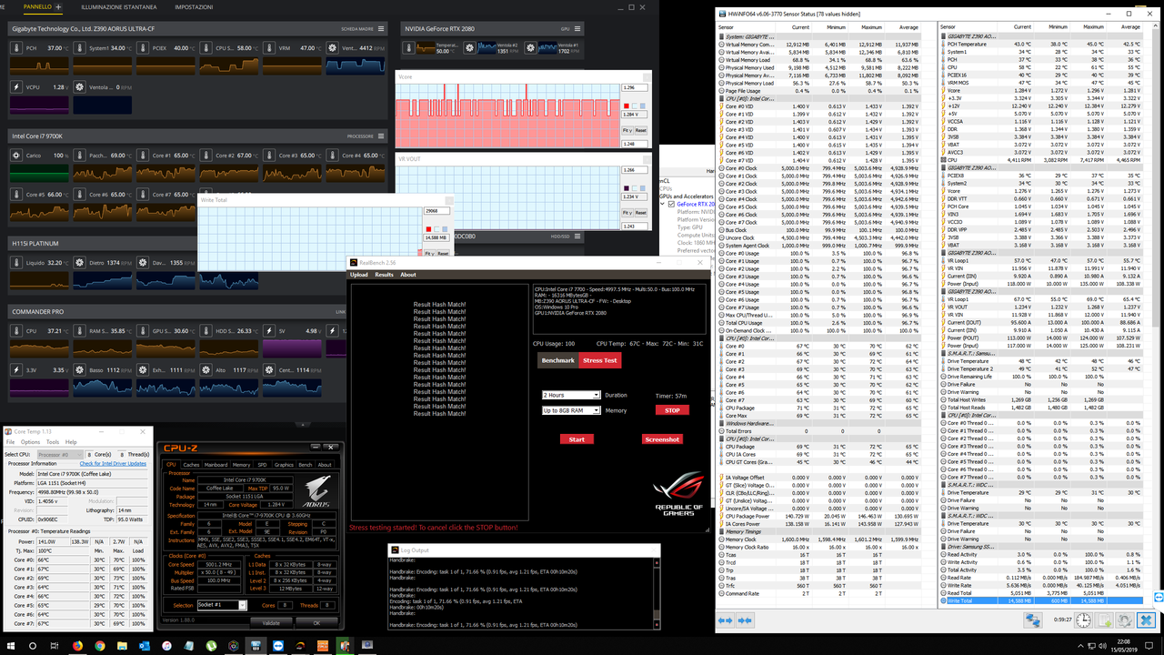Click Reset on the Vcore graph

pos(640,130)
